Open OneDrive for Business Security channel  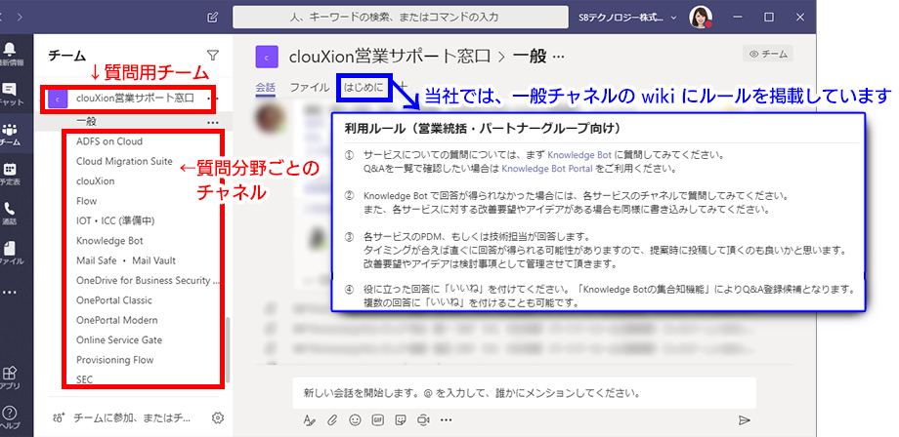tap(148, 281)
